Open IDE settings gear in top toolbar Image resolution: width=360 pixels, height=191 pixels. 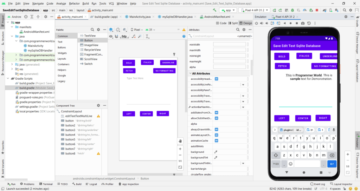(351, 10)
